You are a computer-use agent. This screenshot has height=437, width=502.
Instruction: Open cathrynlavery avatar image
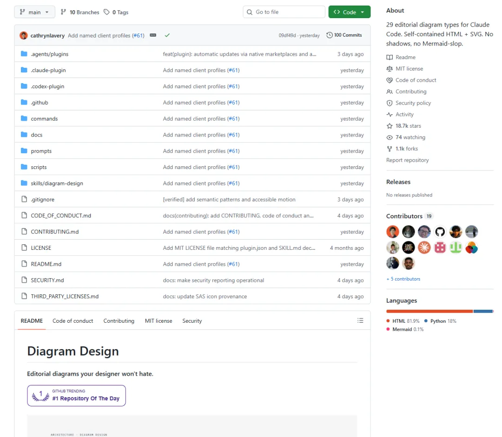[x=23, y=35]
